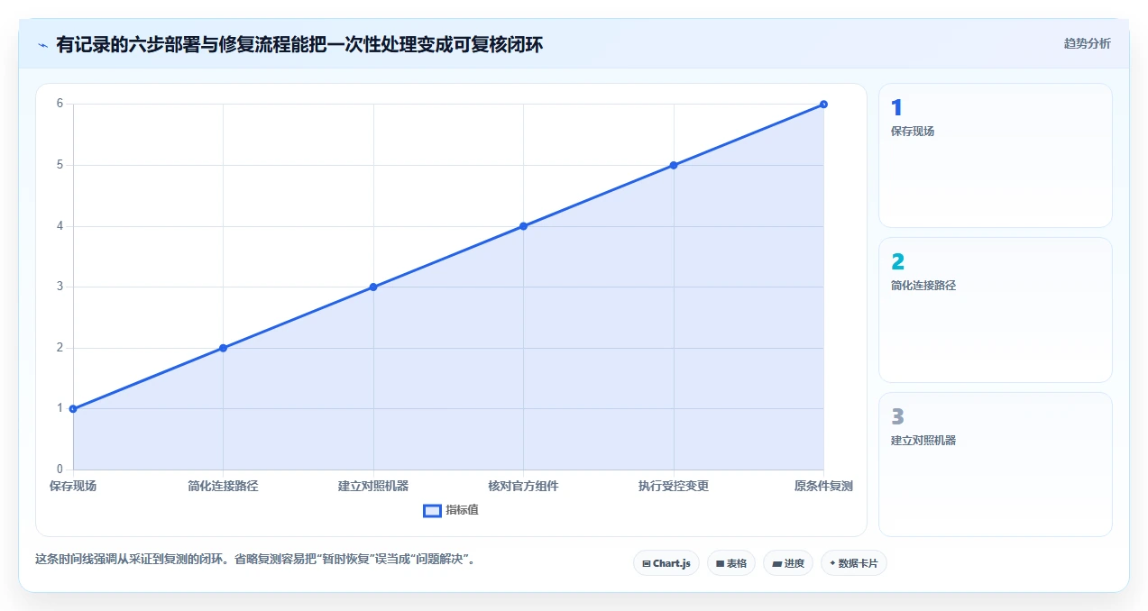The width and height of the screenshot is (1148, 611).
Task: Open the 趋势分析 label
Action: [1087, 43]
